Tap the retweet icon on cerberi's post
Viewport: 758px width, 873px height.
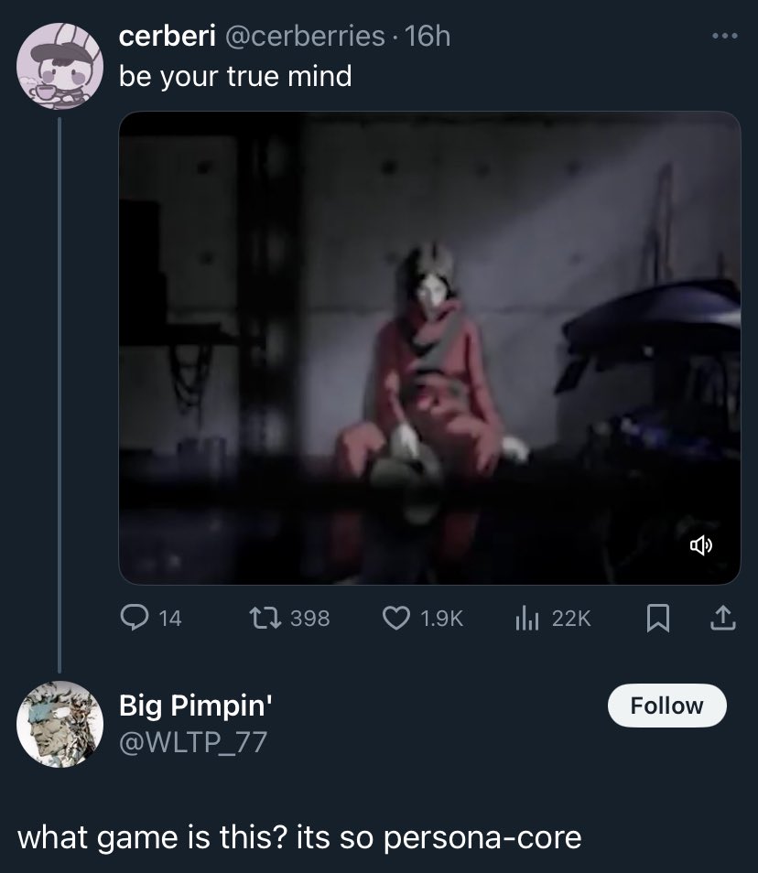click(265, 618)
